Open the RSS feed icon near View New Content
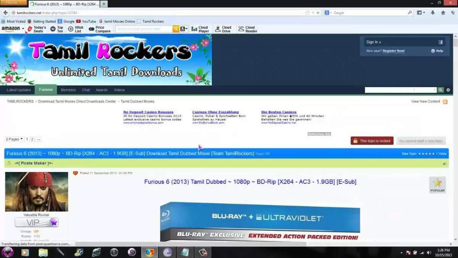Screen dimensions: 458x258 point(445,101)
